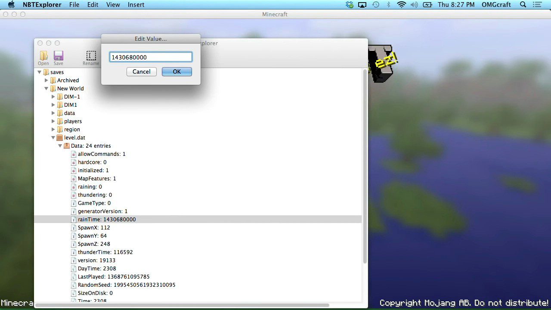Screen dimensions: 551x310
Task: Open Spotlight search in the menu bar
Action: 522,5
